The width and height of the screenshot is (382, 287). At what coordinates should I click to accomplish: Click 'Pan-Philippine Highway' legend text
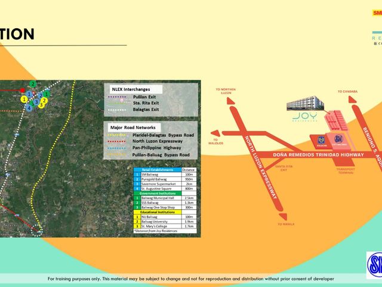(156, 148)
